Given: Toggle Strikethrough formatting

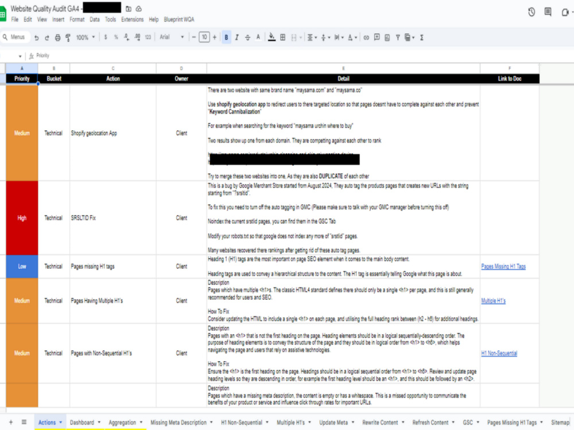Looking at the screenshot, I should [247, 37].
